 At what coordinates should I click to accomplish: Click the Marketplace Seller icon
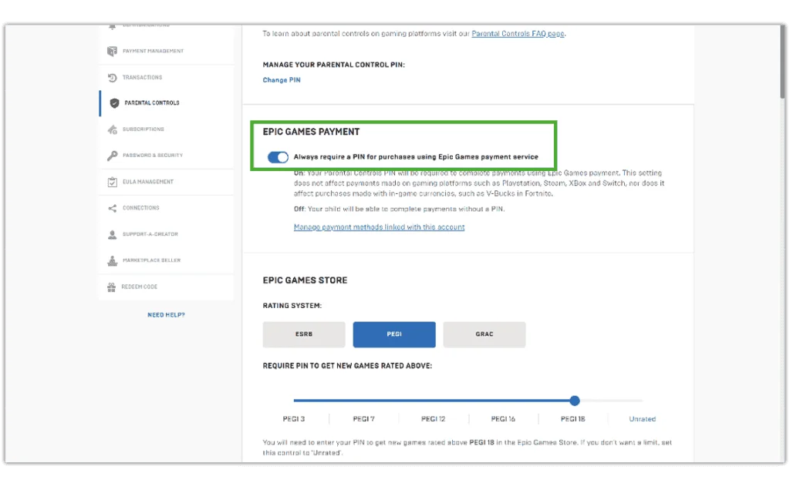click(x=112, y=260)
